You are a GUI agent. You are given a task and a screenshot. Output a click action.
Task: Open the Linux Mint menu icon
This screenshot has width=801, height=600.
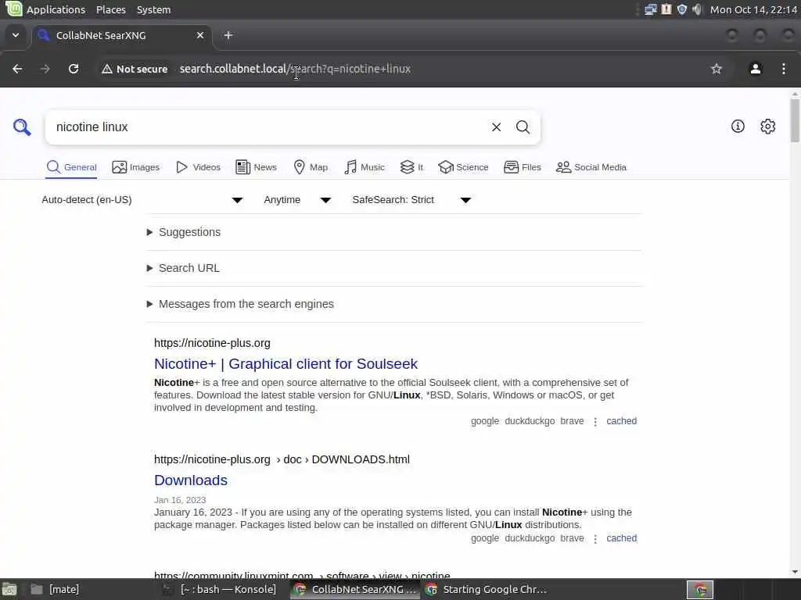coord(13,9)
